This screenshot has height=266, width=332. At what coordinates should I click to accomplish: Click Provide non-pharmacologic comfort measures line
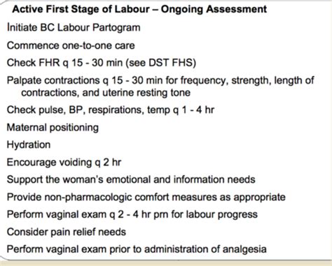click(x=146, y=197)
